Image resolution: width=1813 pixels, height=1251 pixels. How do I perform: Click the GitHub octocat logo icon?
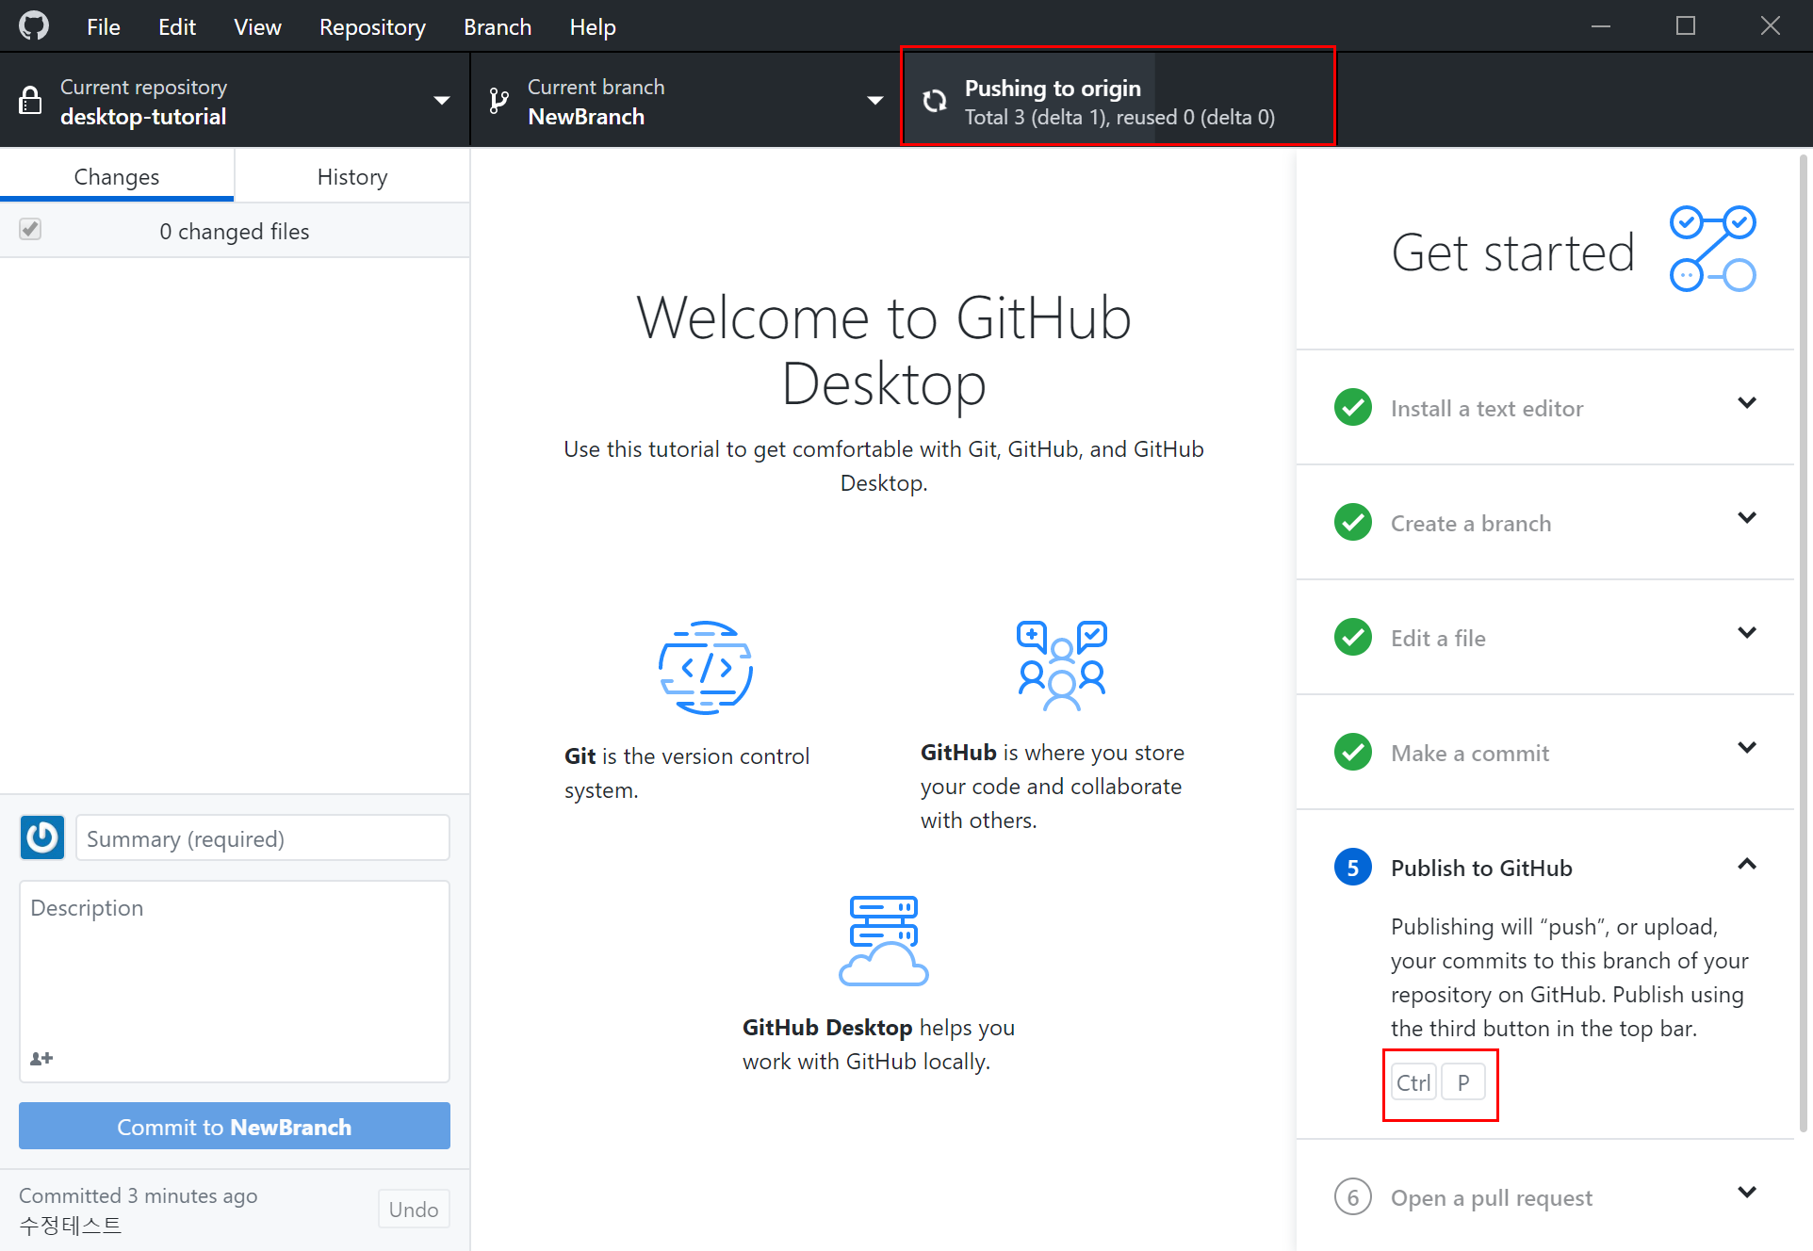pos(34,25)
